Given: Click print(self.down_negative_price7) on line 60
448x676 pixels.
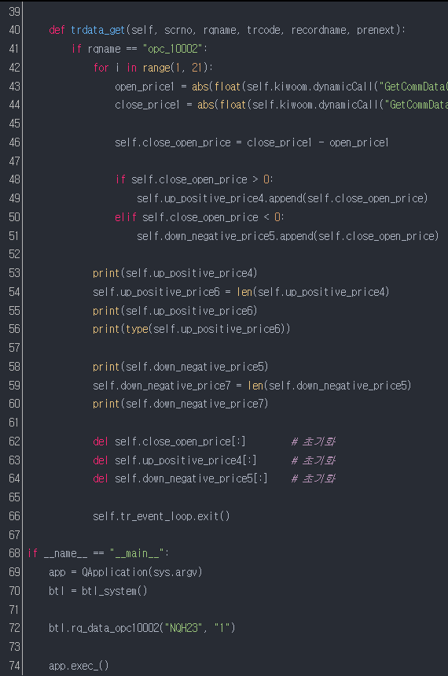Looking at the screenshot, I should 181,404.
